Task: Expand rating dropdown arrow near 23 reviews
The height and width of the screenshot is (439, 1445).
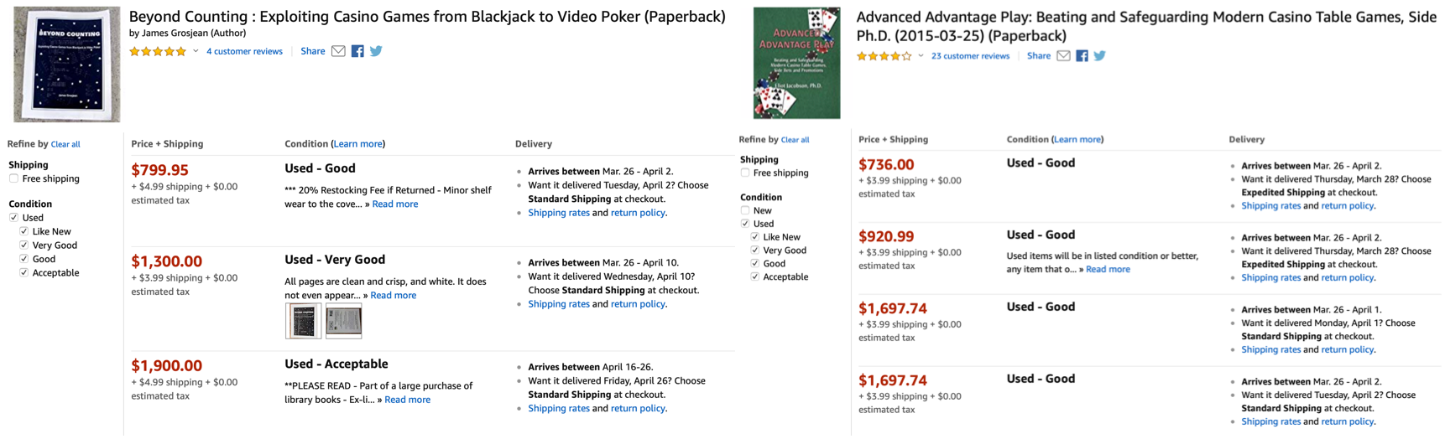Action: click(921, 56)
